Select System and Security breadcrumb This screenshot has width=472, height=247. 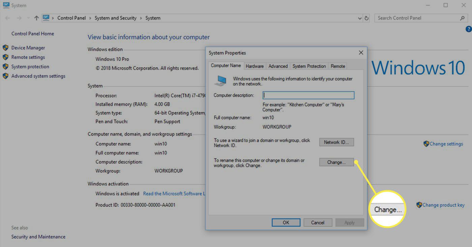click(116, 18)
